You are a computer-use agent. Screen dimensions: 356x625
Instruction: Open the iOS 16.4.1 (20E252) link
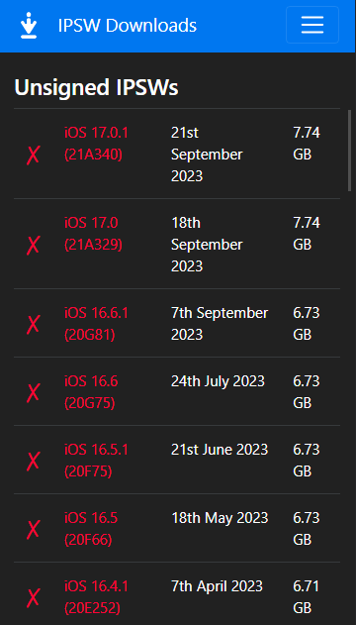96,597
